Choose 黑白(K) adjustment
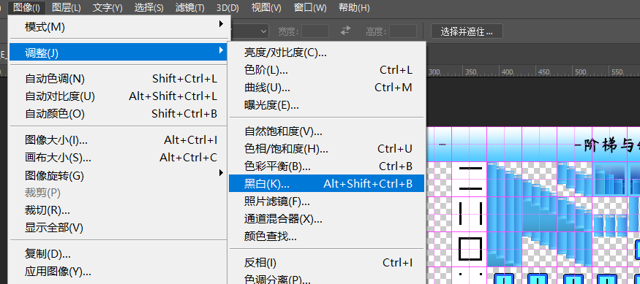640x284 pixels. 326,184
